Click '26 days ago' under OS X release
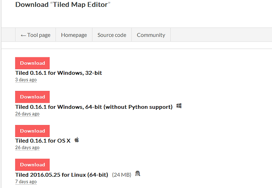 (27, 148)
